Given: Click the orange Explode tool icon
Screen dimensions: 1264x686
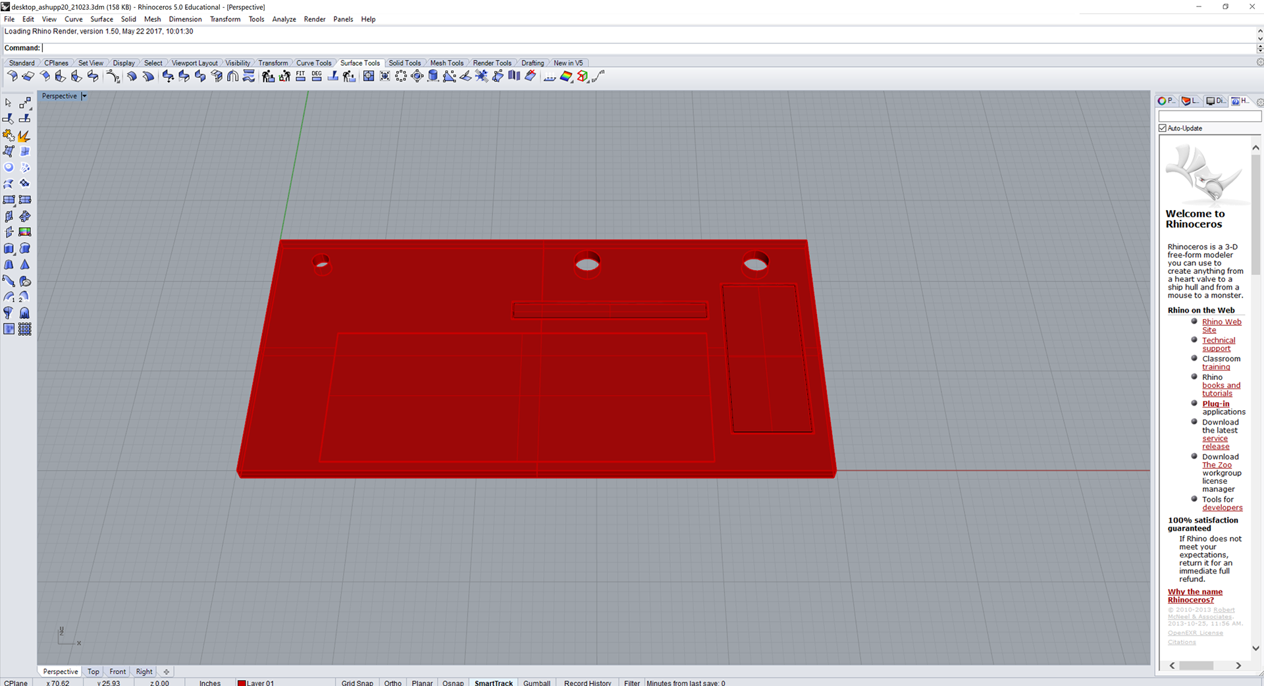Looking at the screenshot, I should (x=25, y=135).
